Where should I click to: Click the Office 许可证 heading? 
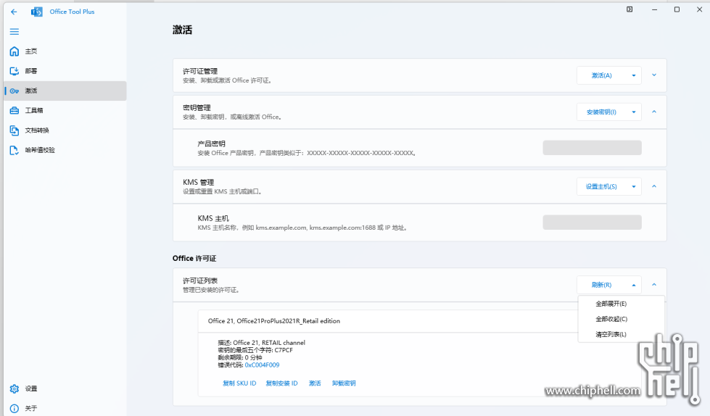click(x=194, y=259)
